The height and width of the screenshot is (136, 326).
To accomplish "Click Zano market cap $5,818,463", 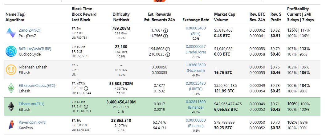I will (x=223, y=30).
